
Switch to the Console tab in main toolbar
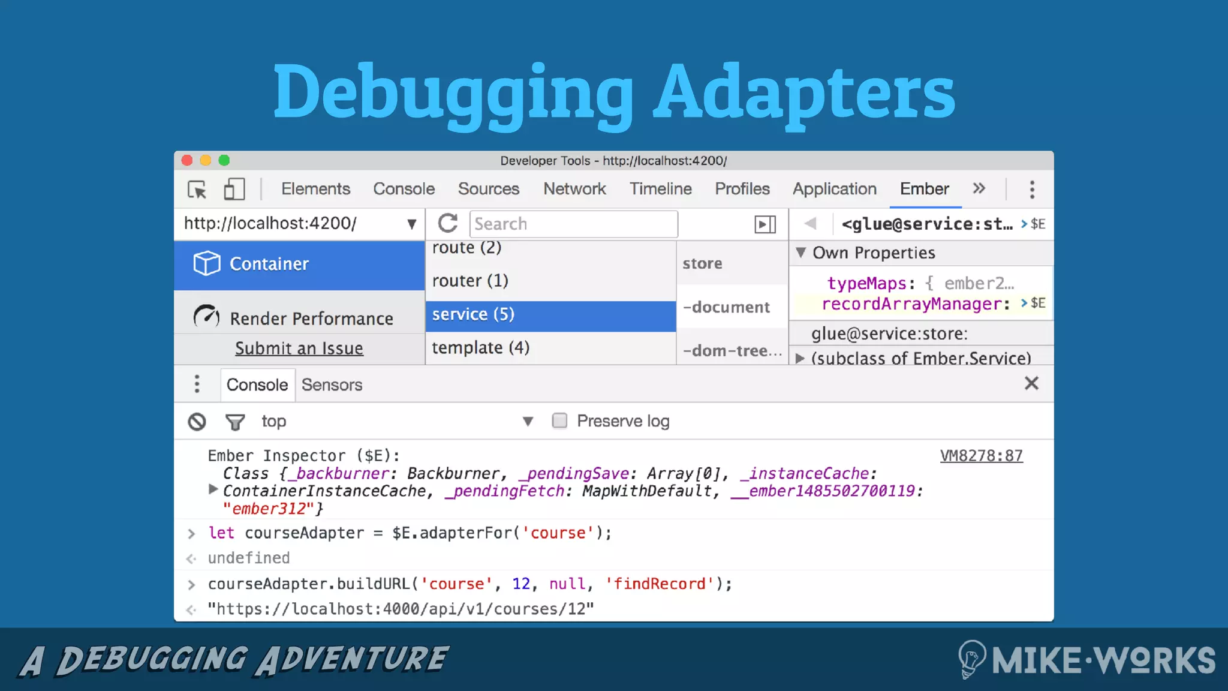coord(404,188)
